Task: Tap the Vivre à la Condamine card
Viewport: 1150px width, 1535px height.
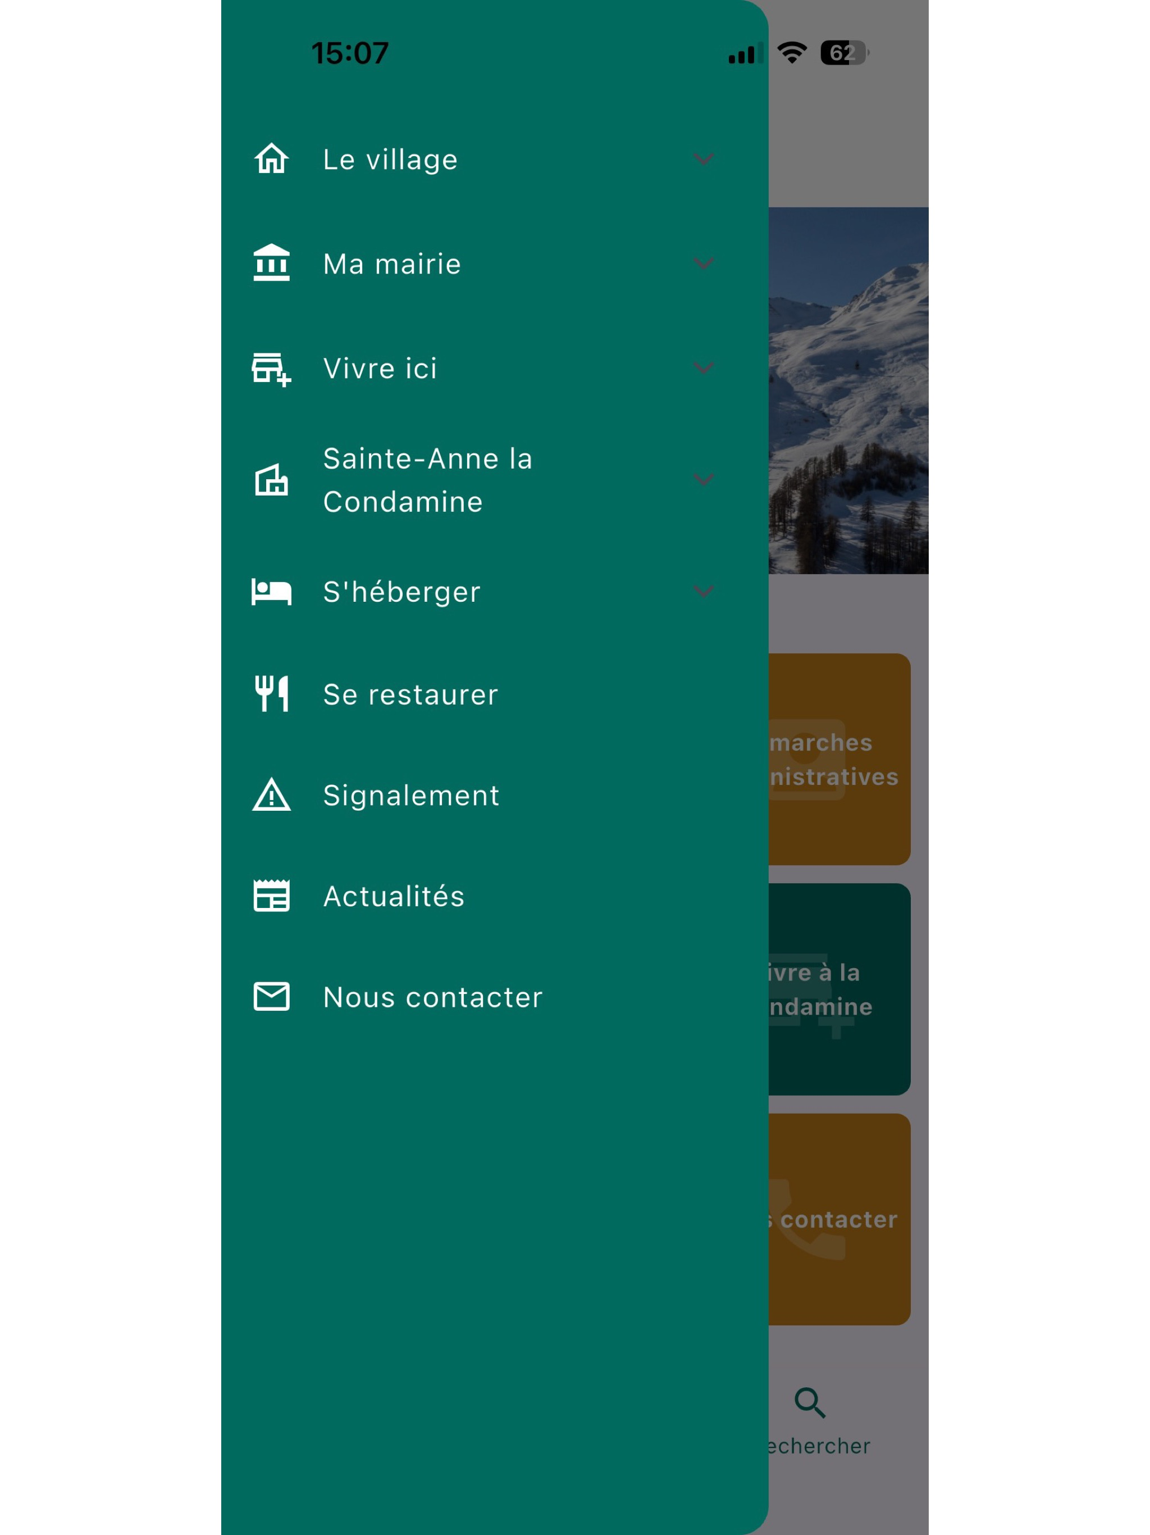Action: pos(839,989)
